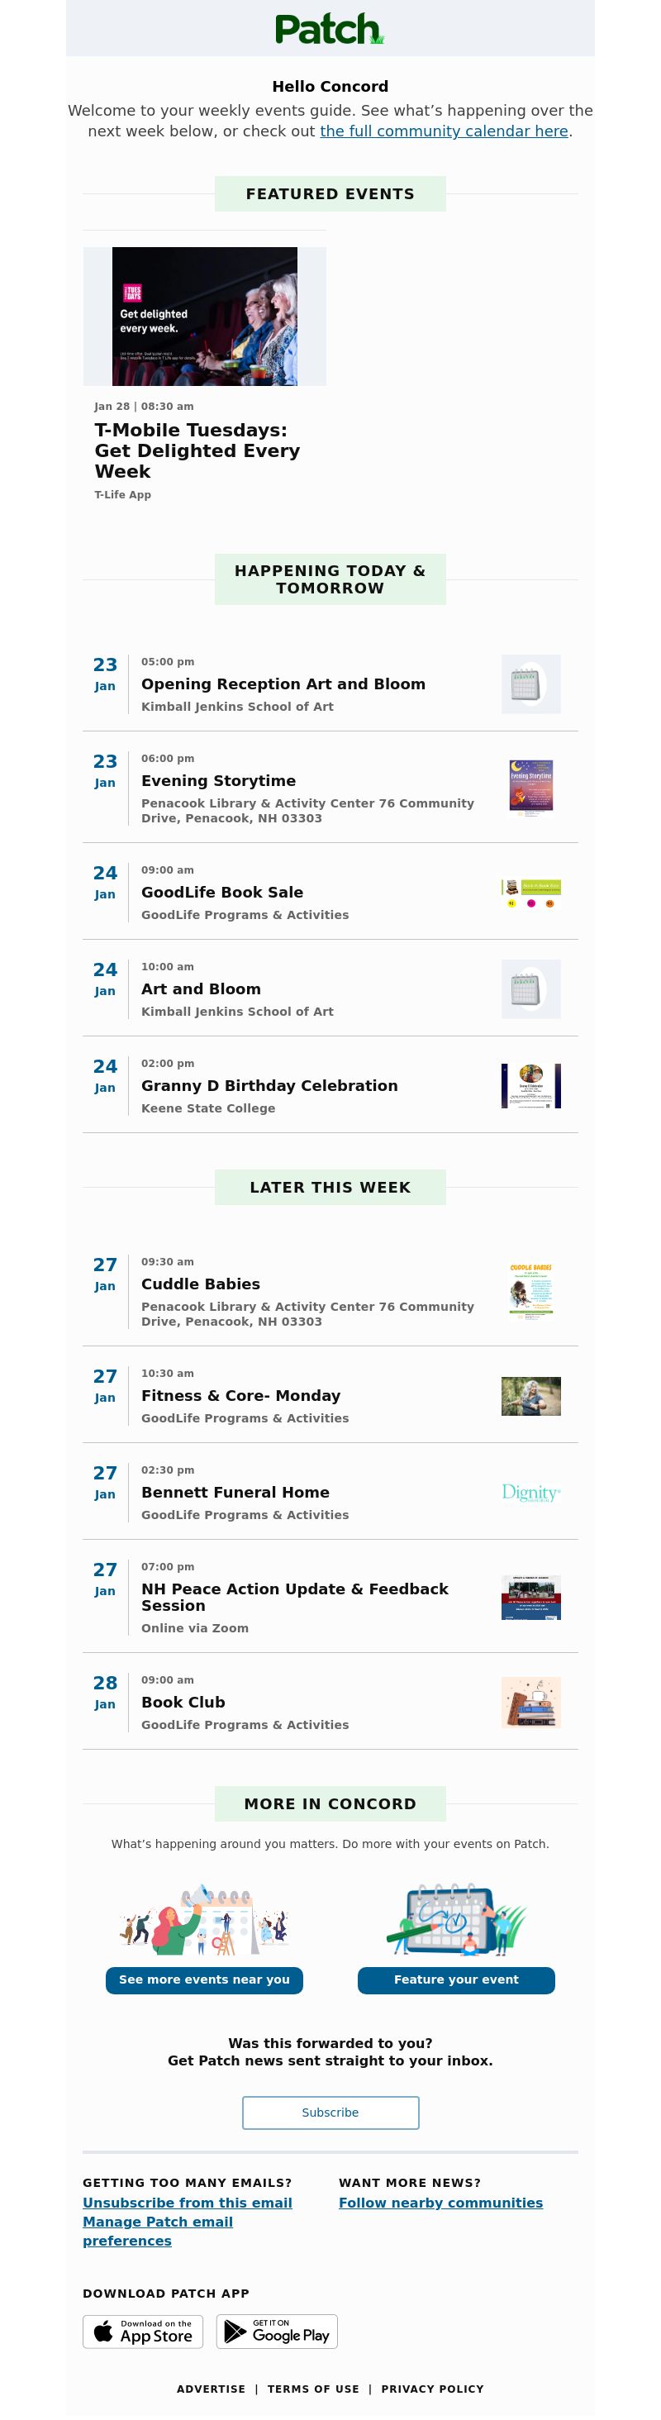Viewport: 661px width, 2420px height.
Task: Tap the Get it on Google Play badge
Action: point(277,2332)
